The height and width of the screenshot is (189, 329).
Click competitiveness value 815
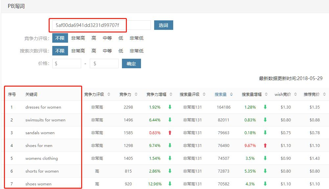(128, 171)
